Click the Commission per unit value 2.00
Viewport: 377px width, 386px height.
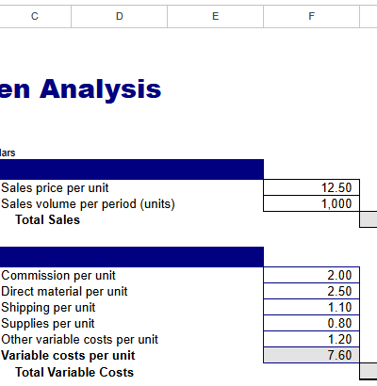(x=311, y=275)
